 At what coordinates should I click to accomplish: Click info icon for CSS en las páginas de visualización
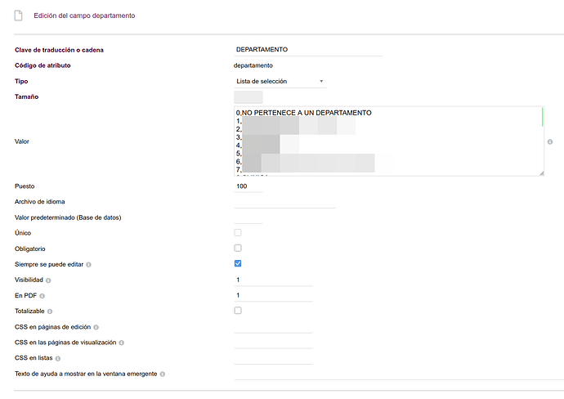tap(122, 343)
